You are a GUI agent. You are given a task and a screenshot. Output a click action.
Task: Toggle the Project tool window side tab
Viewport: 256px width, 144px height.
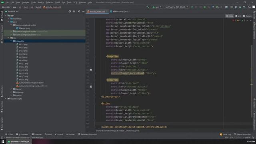2,16
